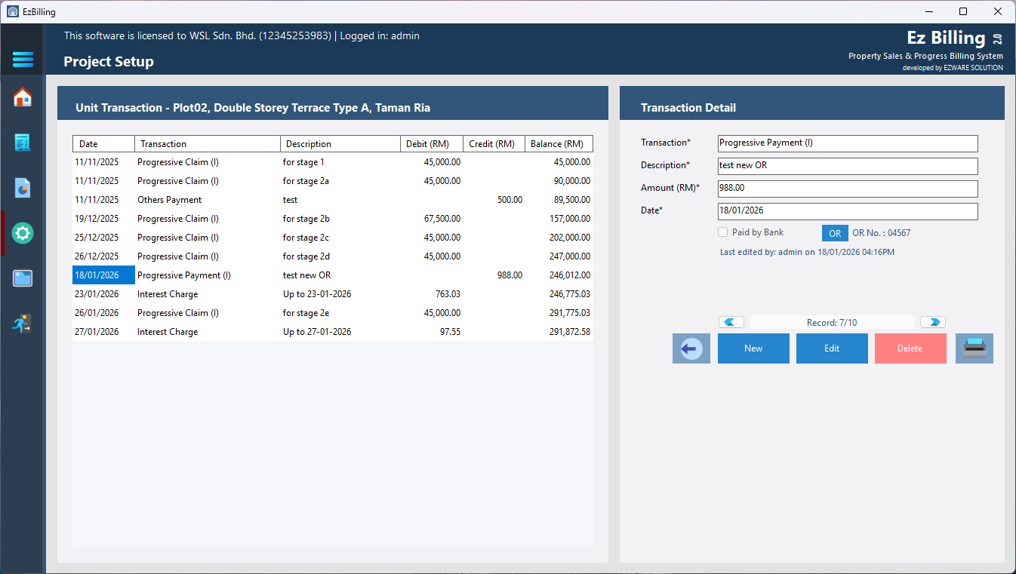Select the settings gear sidebar icon
The height and width of the screenshot is (574, 1016).
23,233
